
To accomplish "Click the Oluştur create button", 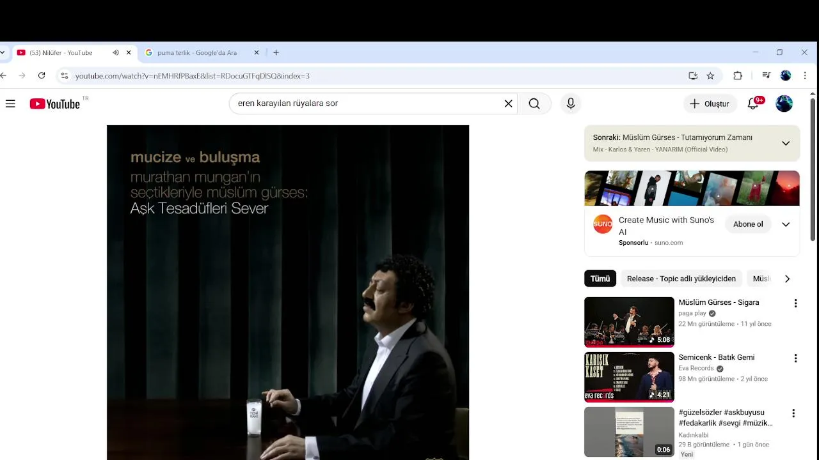I will pyautogui.click(x=710, y=103).
